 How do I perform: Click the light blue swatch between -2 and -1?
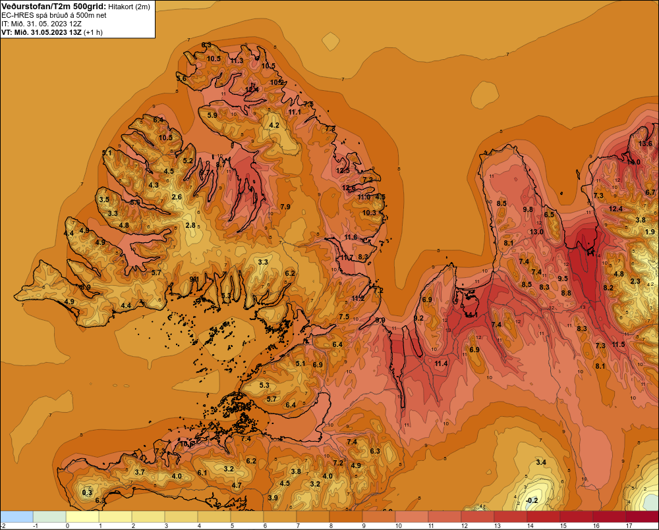[16, 517]
